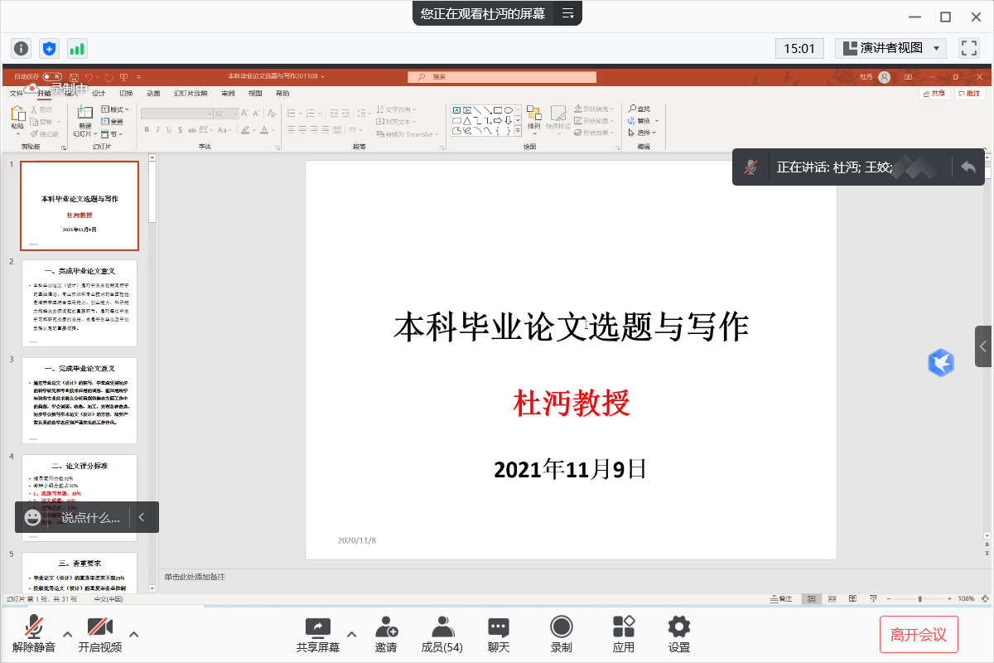Adjust the zoom slider in the status bar
The width and height of the screenshot is (994, 663).
919,598
